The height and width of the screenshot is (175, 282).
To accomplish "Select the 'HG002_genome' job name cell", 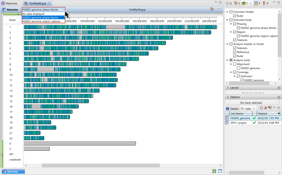I will (240, 118).
